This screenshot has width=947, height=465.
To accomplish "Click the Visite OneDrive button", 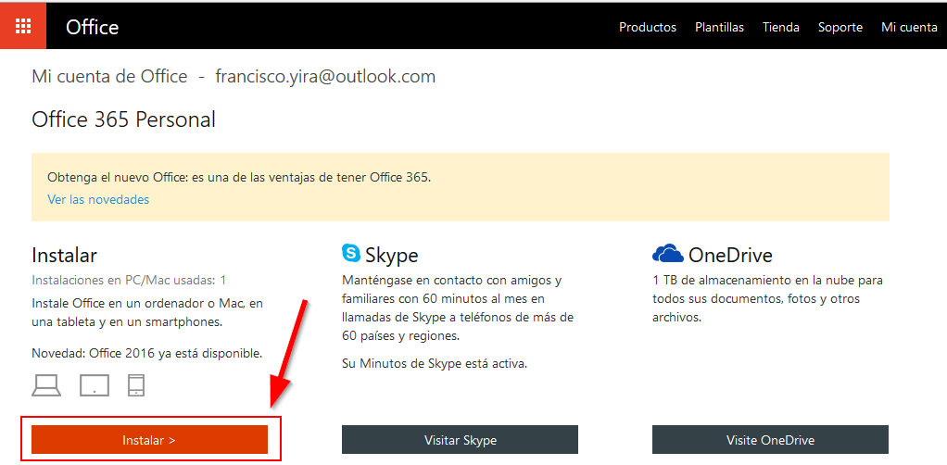I will tap(770, 440).
